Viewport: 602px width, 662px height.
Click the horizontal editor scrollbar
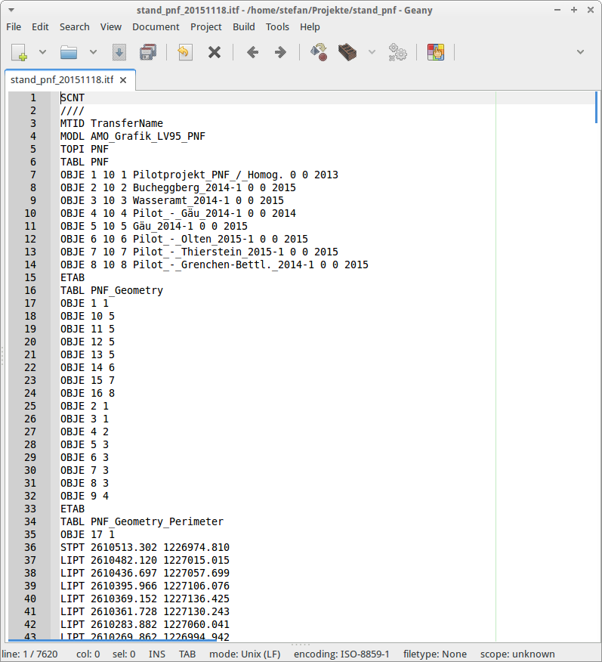tap(113, 640)
